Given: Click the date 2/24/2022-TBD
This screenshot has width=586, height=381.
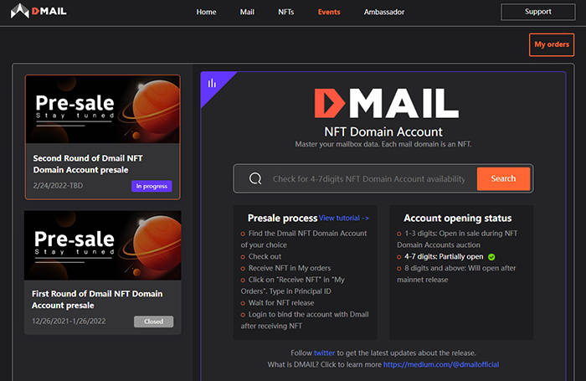Looking at the screenshot, I should (x=58, y=185).
